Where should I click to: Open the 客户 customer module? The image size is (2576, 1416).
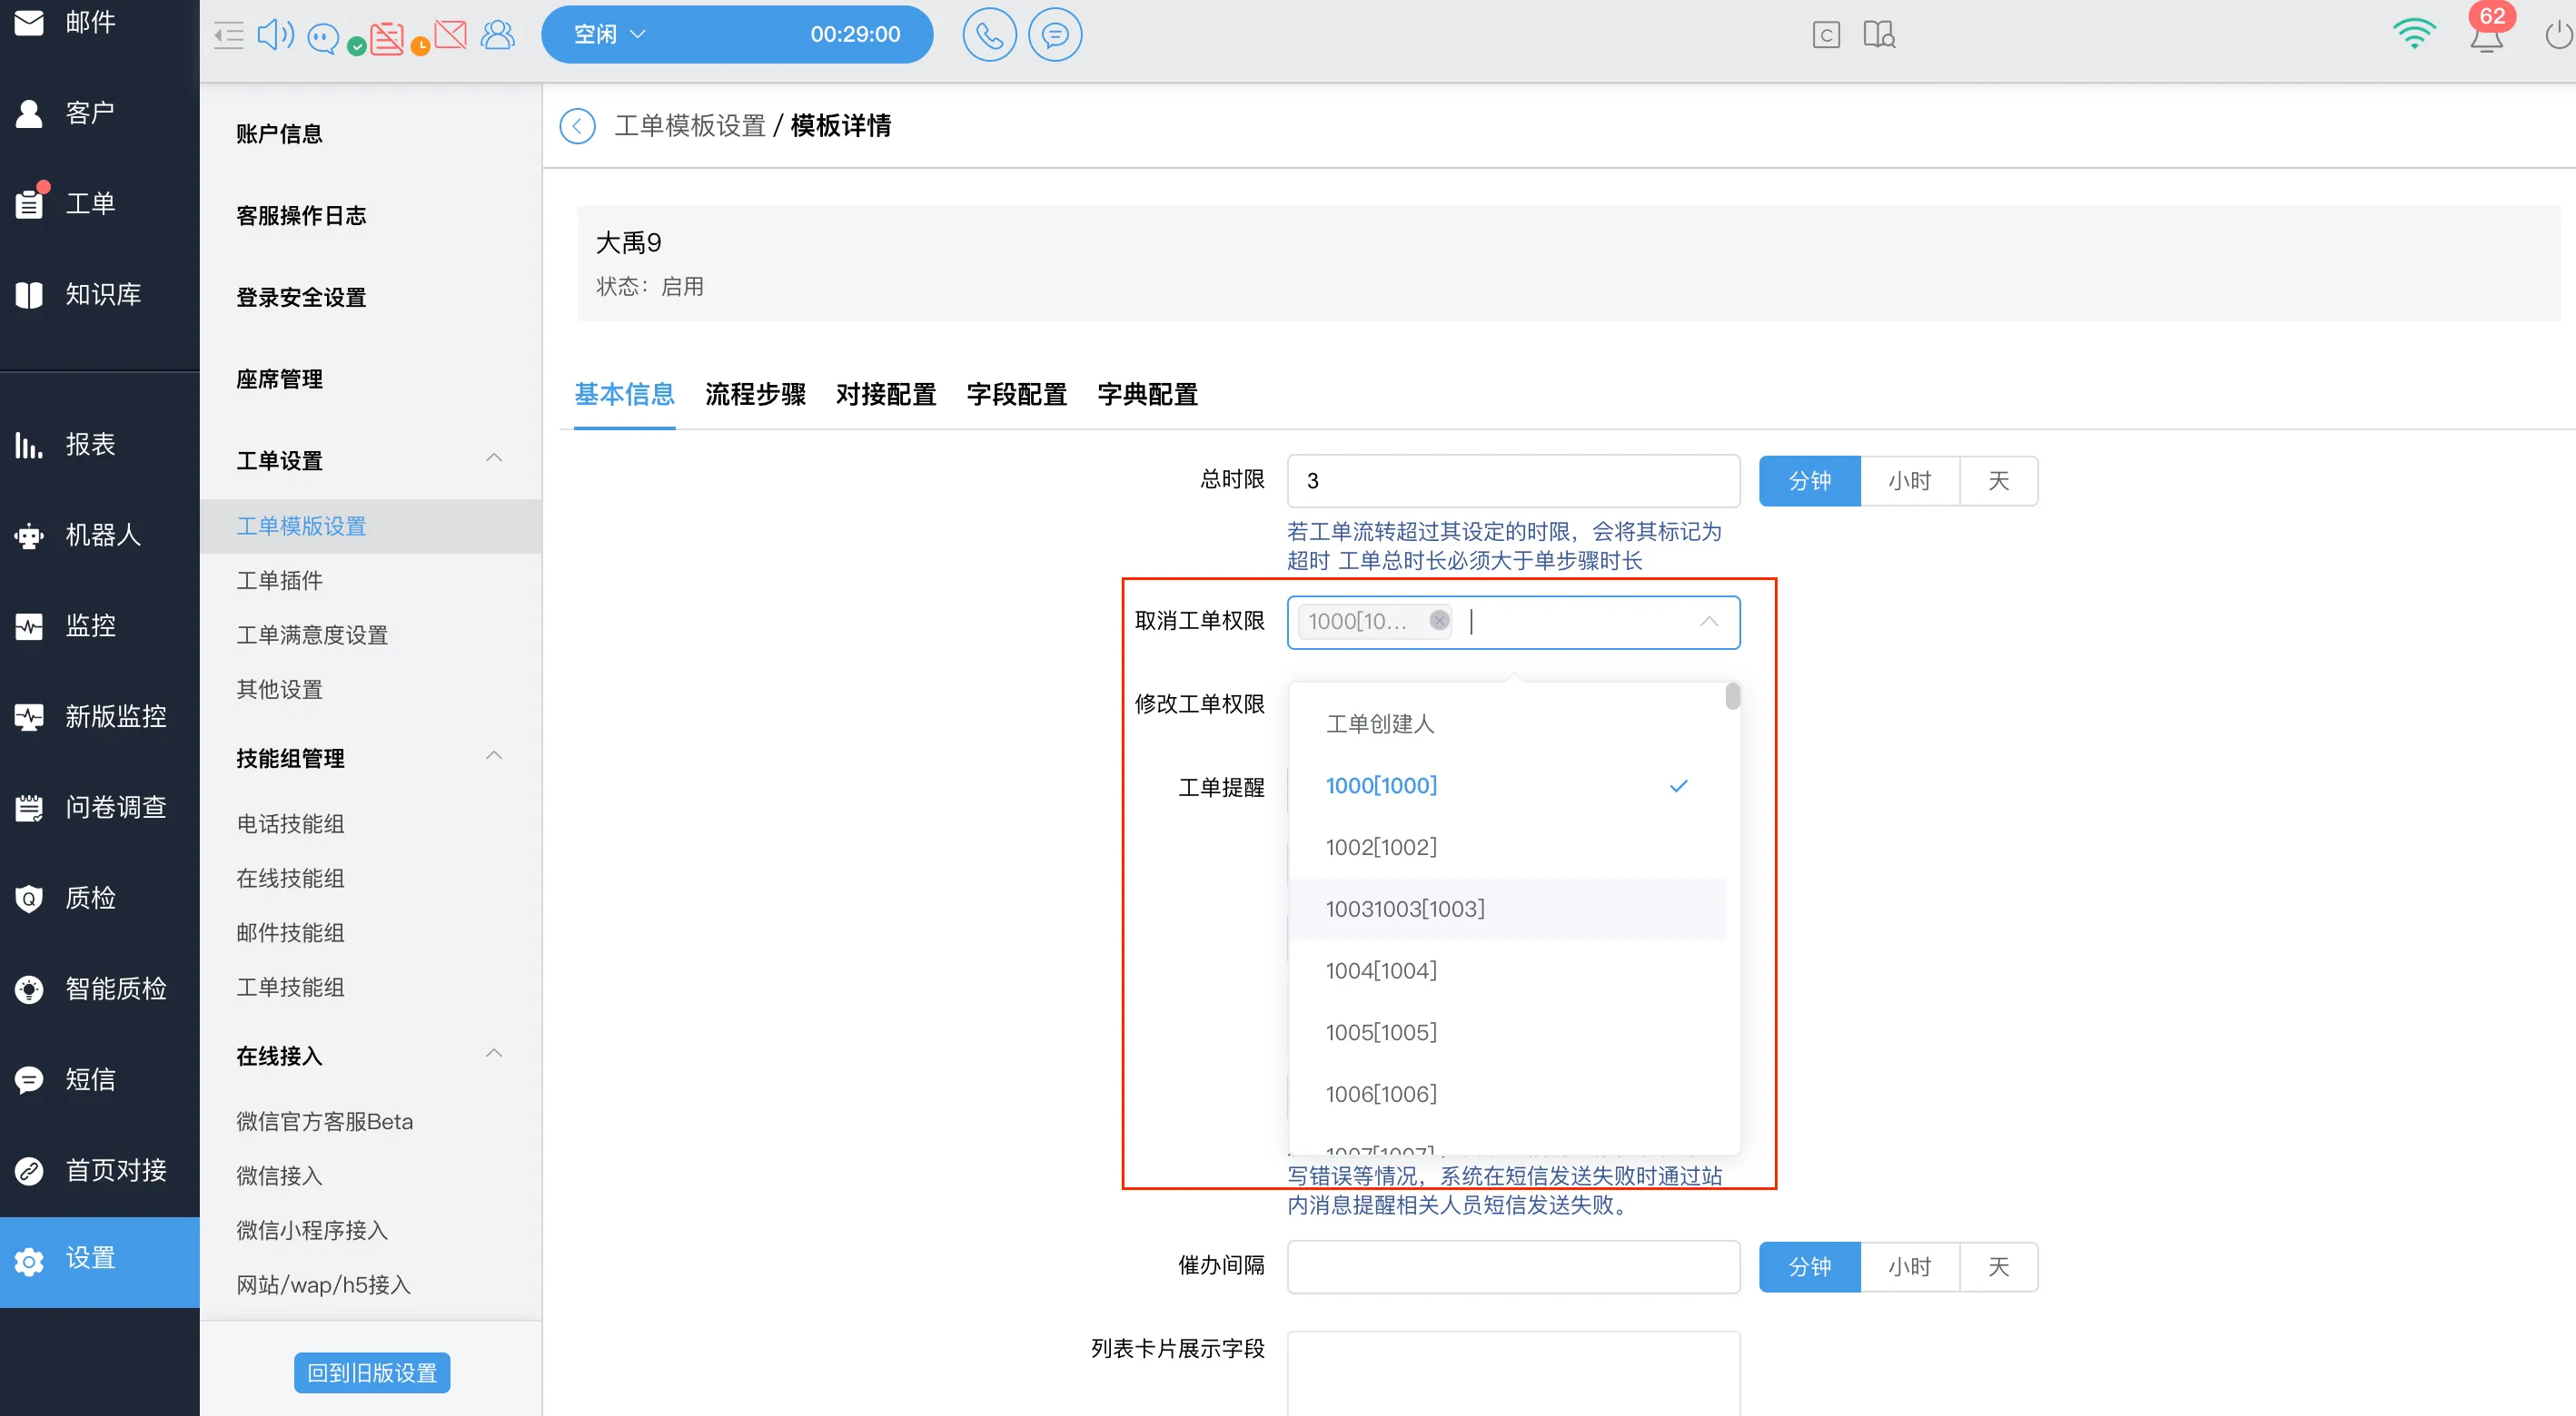(99, 113)
